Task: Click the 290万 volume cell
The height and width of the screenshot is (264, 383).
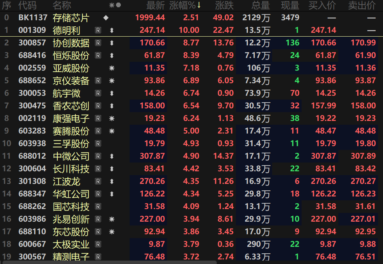Action: [258, 244]
